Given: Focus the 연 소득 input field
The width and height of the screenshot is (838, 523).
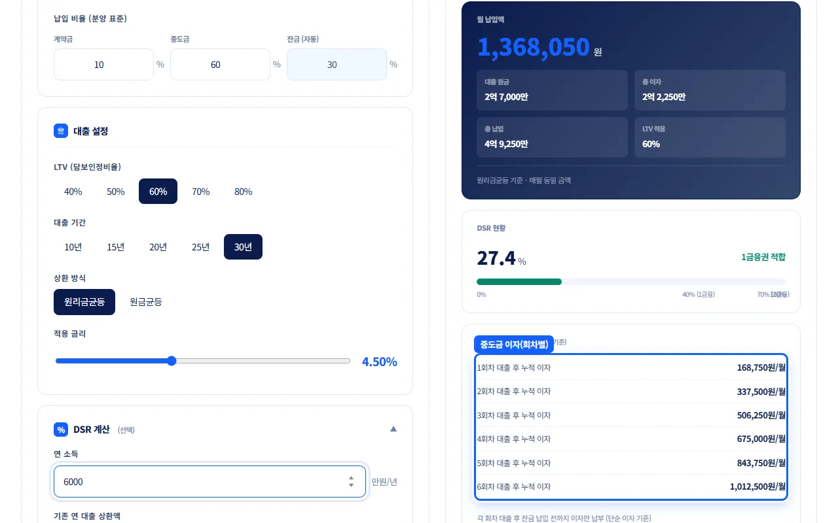Looking at the screenshot, I should click(209, 482).
